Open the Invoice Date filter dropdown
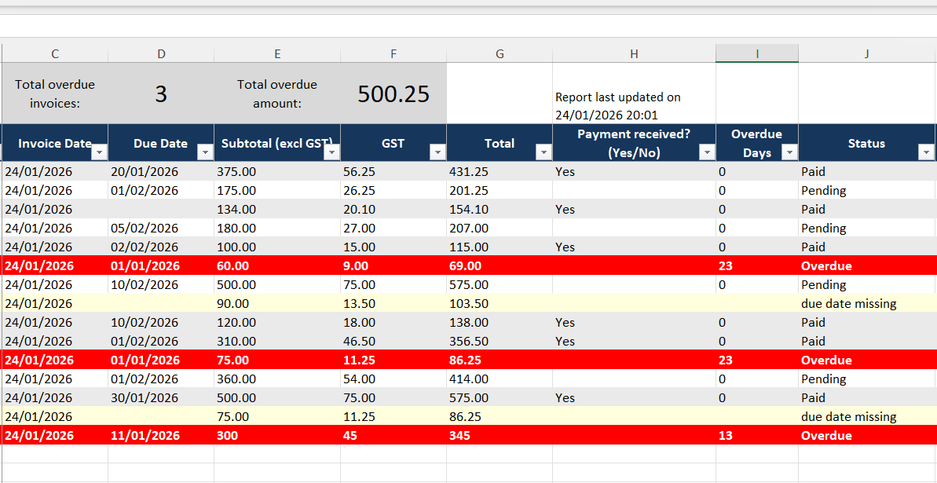 coord(101,151)
